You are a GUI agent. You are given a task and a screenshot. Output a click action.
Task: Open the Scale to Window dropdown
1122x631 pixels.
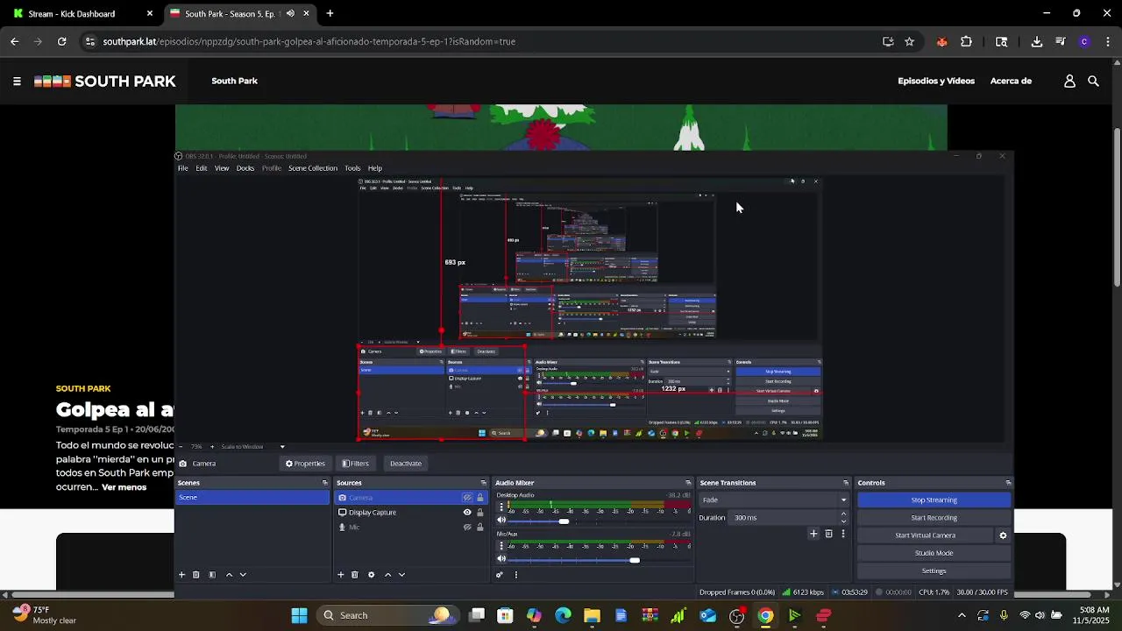tap(252, 447)
